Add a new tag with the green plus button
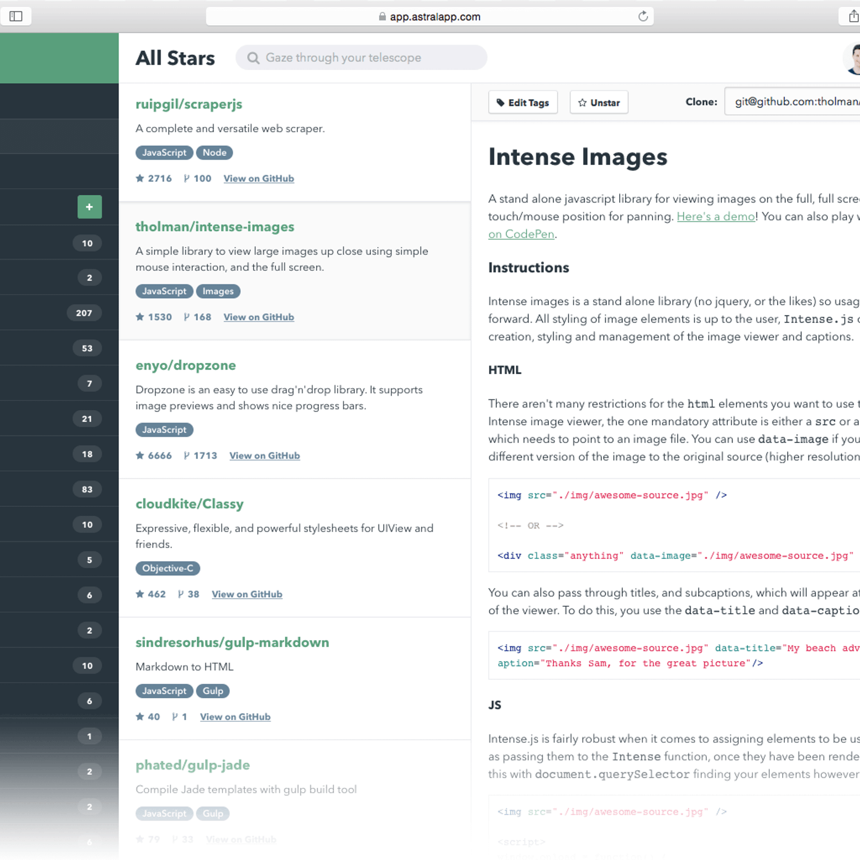Screen dimensions: 860x860 click(x=90, y=207)
